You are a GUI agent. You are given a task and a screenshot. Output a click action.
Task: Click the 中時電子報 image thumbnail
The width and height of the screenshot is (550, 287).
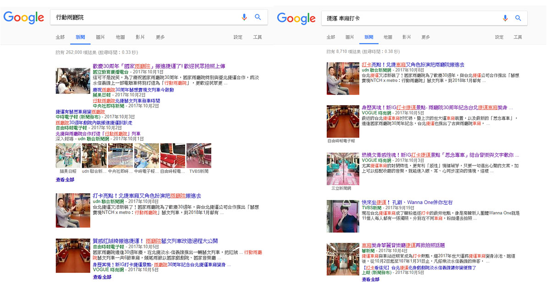[x=146, y=155]
